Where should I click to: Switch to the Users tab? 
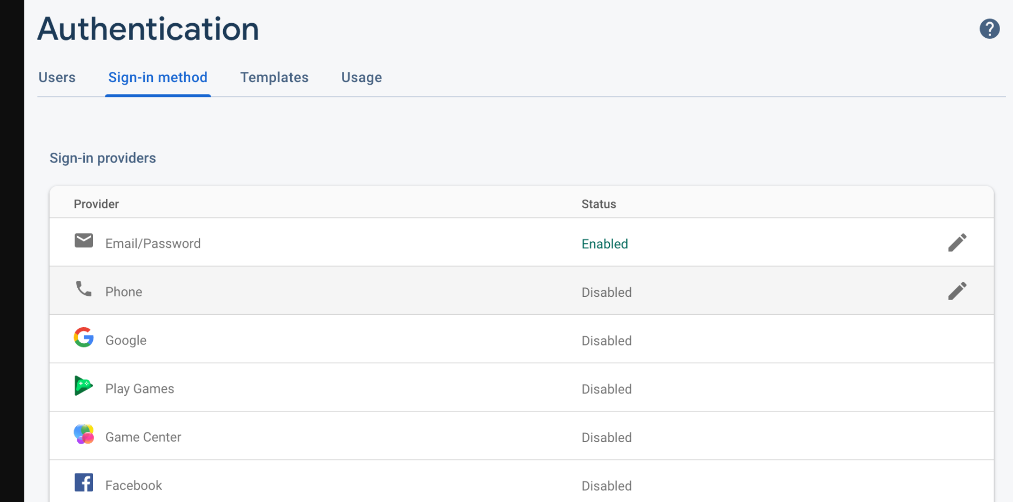(57, 78)
